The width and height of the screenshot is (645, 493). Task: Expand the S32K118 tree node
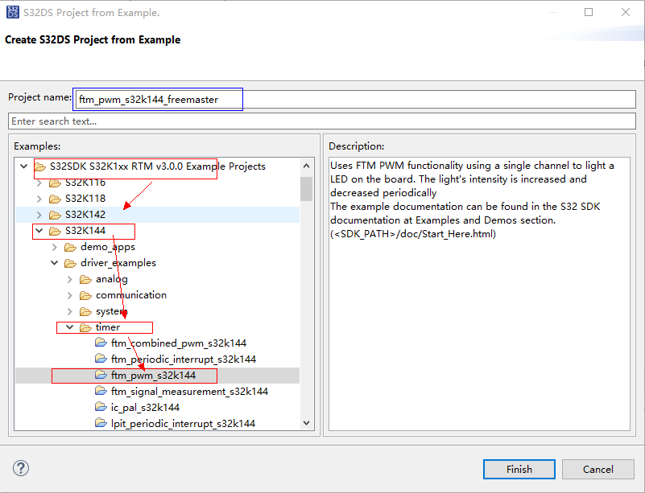[39, 199]
